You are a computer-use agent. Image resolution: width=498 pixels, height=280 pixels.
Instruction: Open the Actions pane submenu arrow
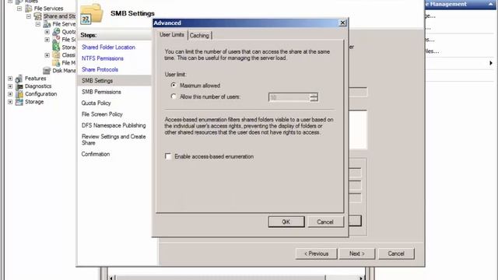coord(491,63)
